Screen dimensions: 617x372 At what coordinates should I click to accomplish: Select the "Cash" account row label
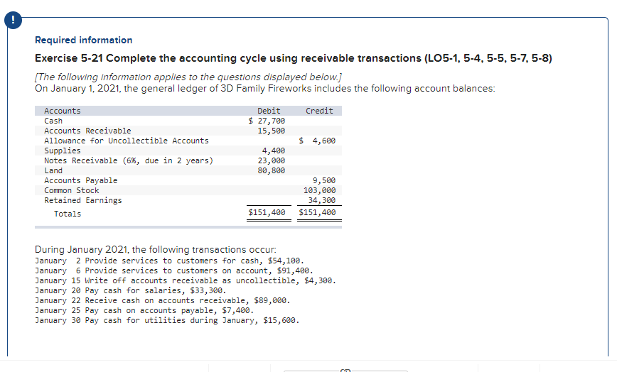53,121
